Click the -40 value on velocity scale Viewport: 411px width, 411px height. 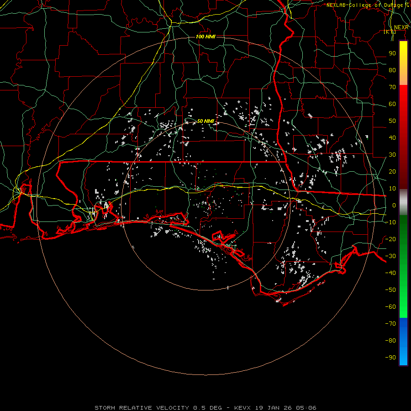pyautogui.click(x=390, y=273)
